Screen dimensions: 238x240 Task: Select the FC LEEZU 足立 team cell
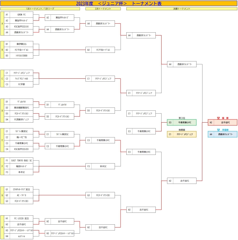click(x=21, y=219)
